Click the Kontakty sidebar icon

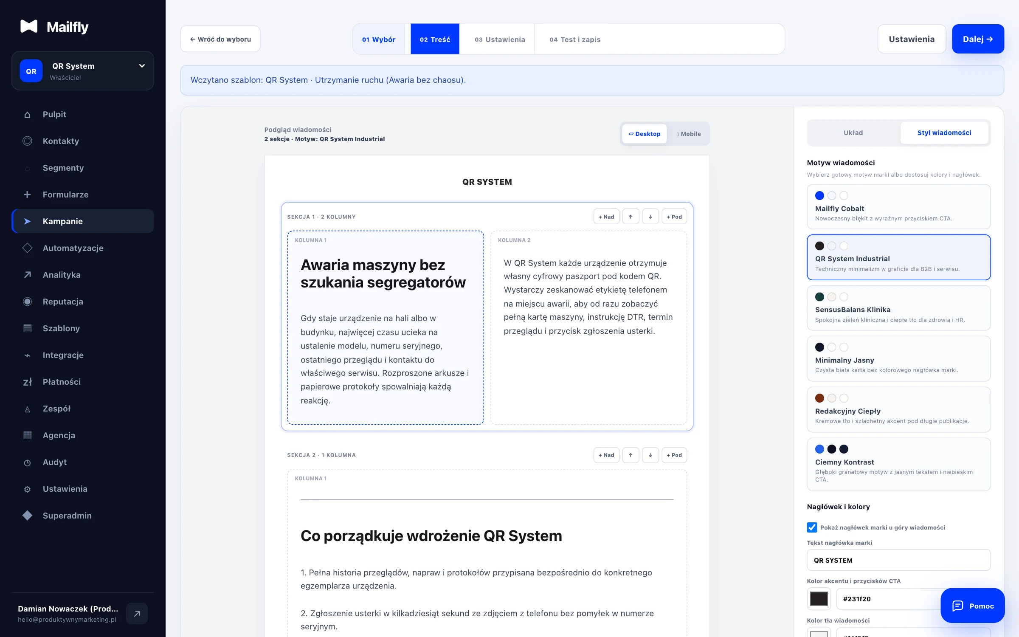27,141
